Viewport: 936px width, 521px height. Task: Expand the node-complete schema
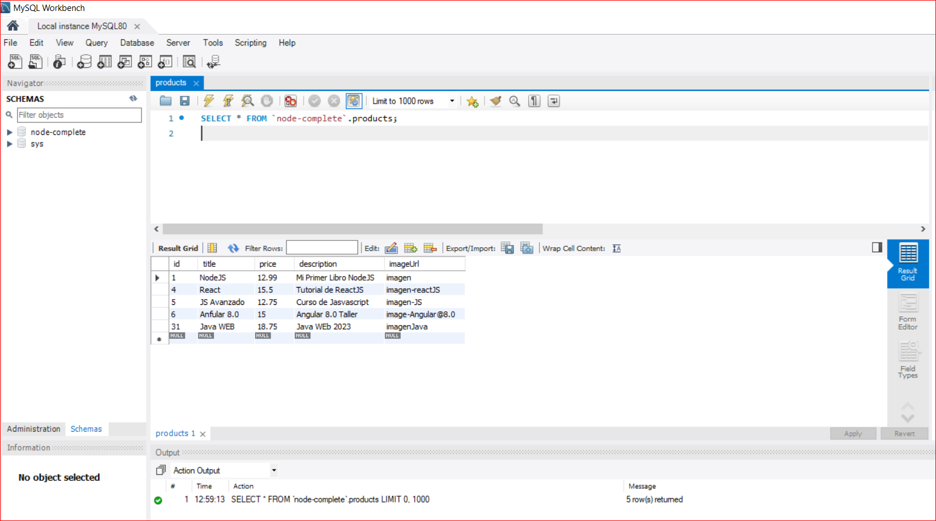pos(9,132)
